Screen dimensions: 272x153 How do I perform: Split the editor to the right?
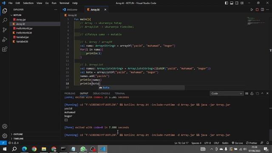pos(262,10)
